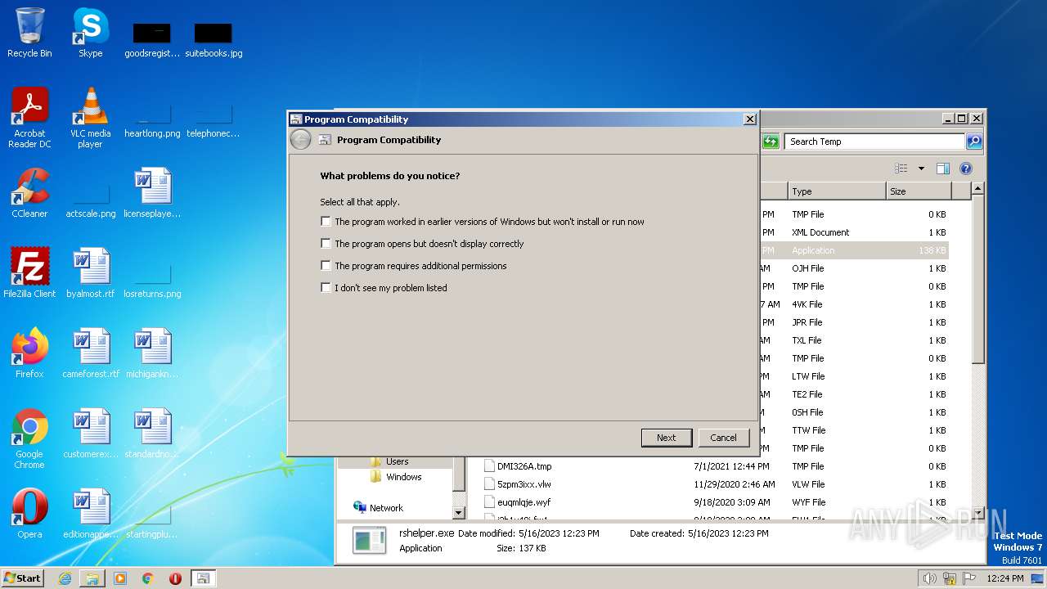The image size is (1047, 589).
Task: Select the highlighted Application row
Action: [x=854, y=250]
